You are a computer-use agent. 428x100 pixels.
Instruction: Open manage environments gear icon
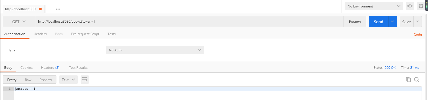coord(421,6)
